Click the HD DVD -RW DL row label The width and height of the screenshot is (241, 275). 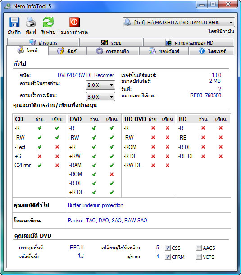tap(132, 165)
